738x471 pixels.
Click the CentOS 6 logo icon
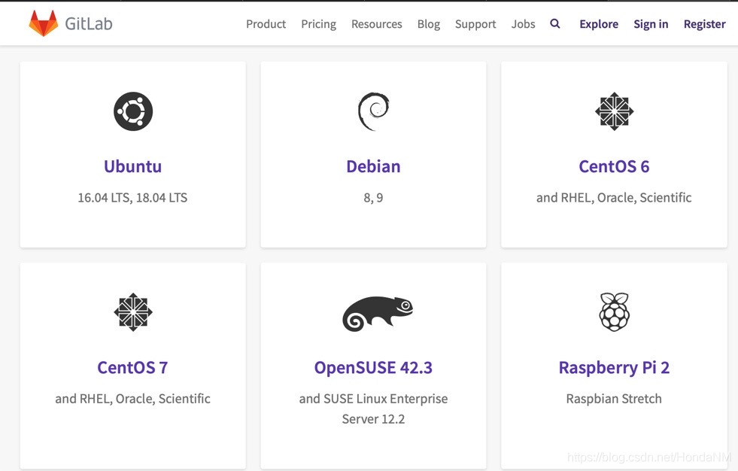pos(614,111)
